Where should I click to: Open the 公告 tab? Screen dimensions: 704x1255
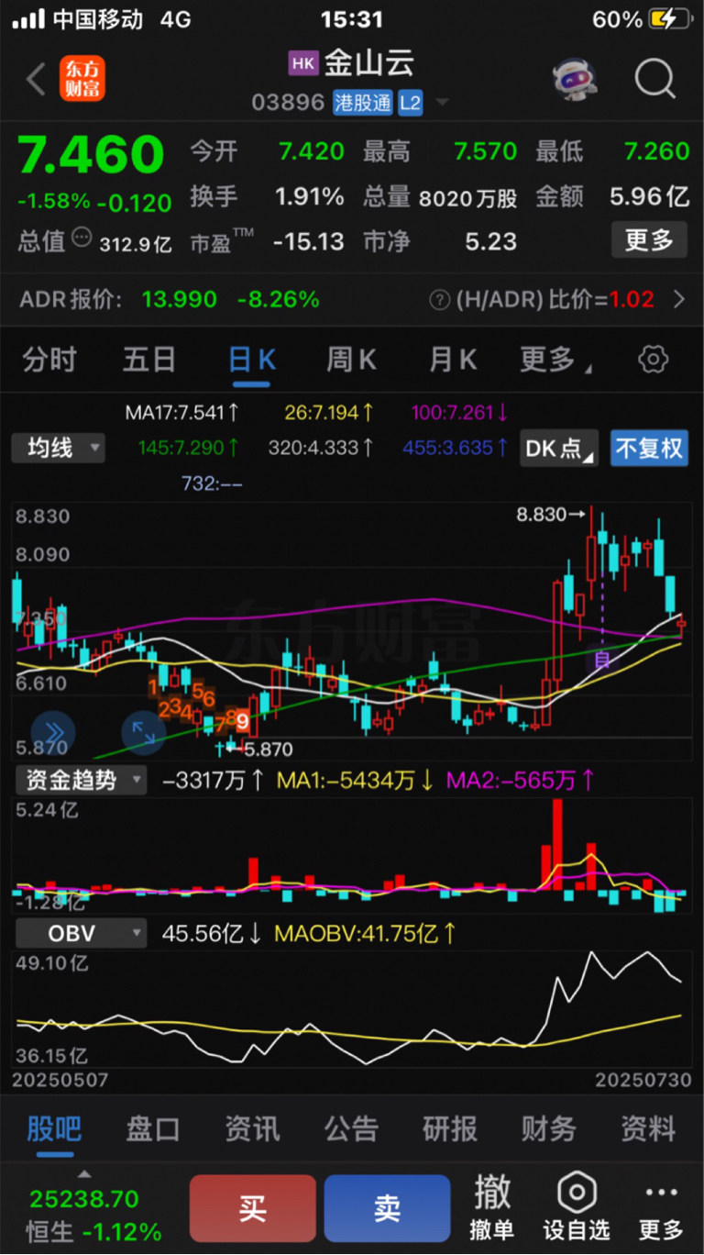coord(351,1129)
